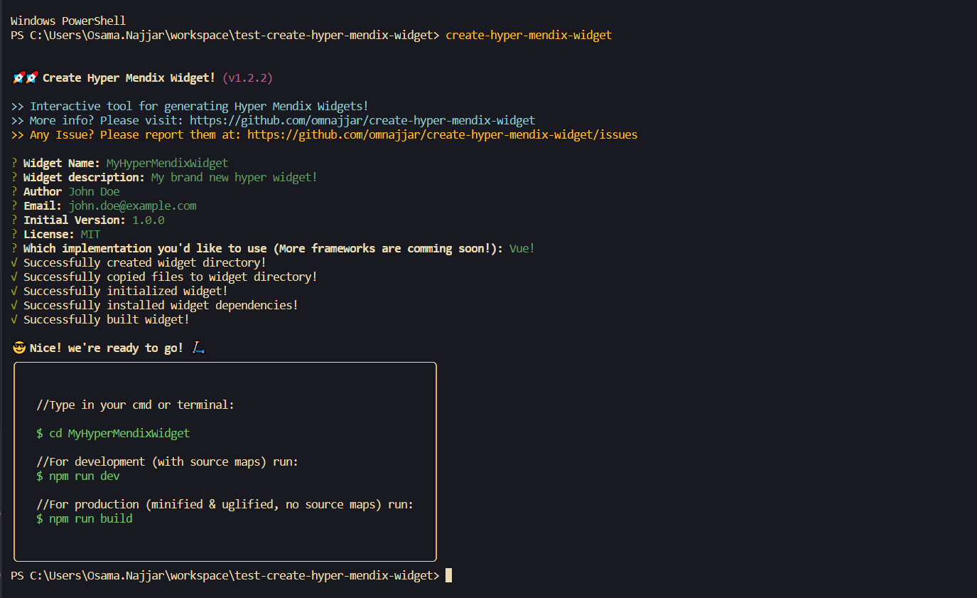The image size is (977, 598).
Task: Click the comment about production minified & uglified
Action: [x=225, y=504]
